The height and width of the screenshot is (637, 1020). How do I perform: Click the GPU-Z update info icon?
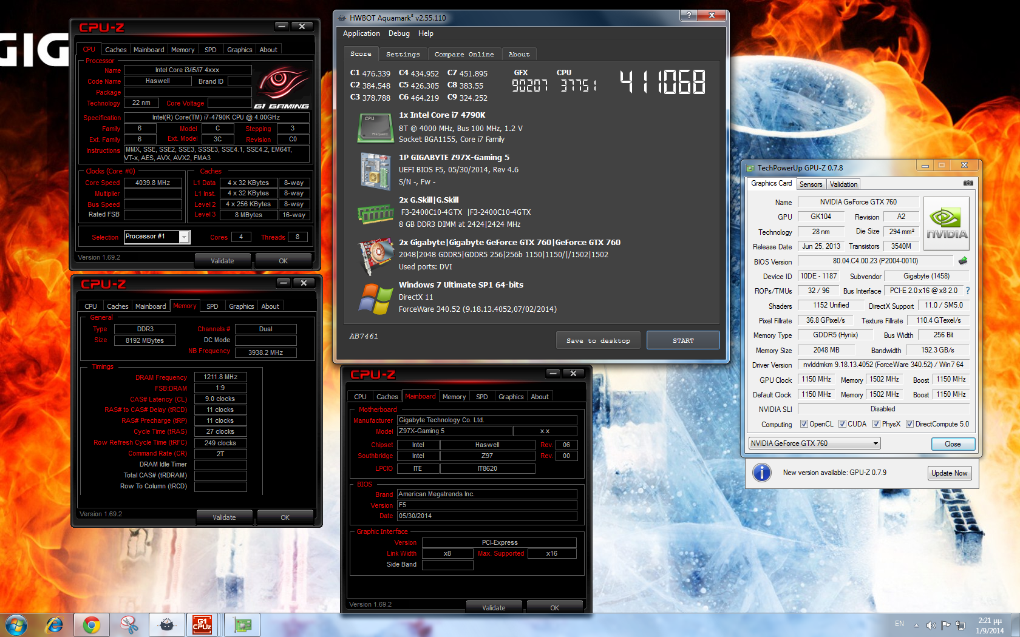(762, 473)
